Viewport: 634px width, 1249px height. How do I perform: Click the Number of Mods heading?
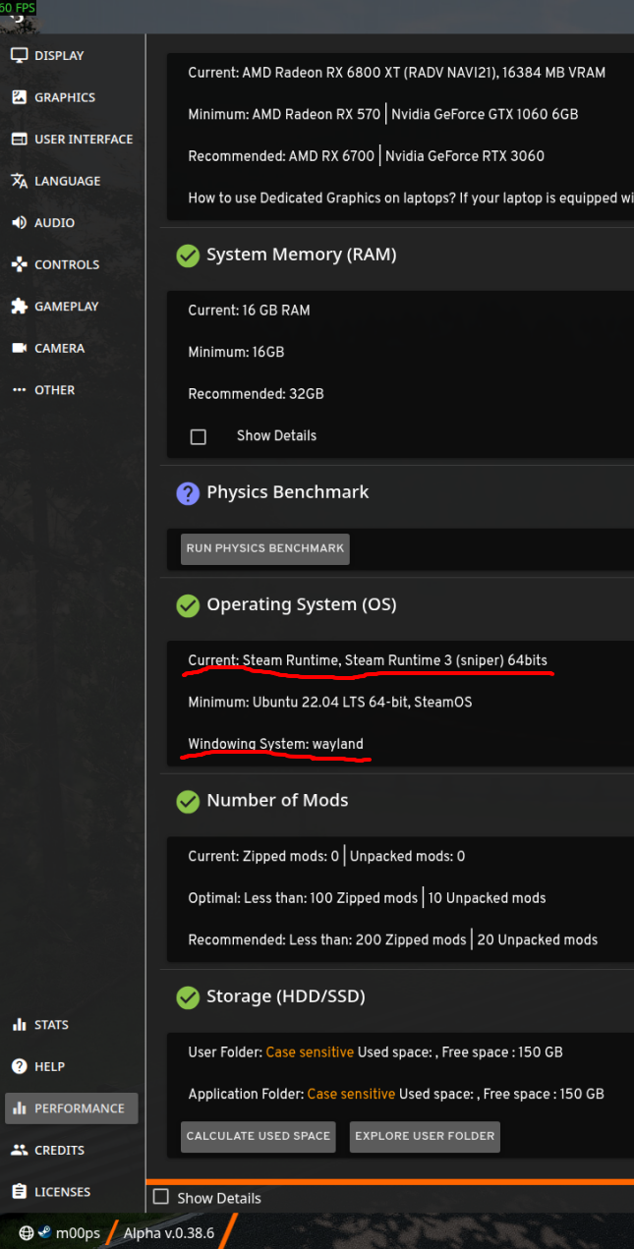pyautogui.click(x=277, y=800)
